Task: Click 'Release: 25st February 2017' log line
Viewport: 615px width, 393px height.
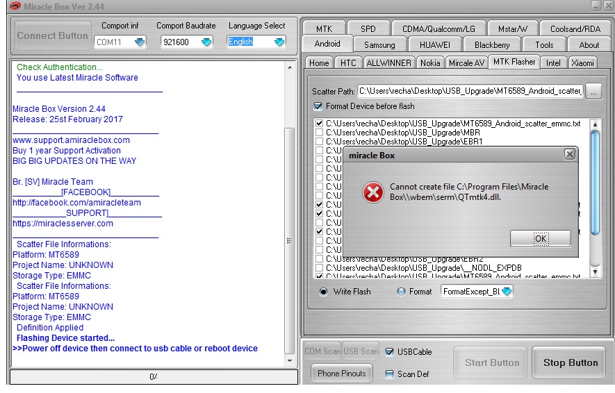Action: (x=67, y=119)
